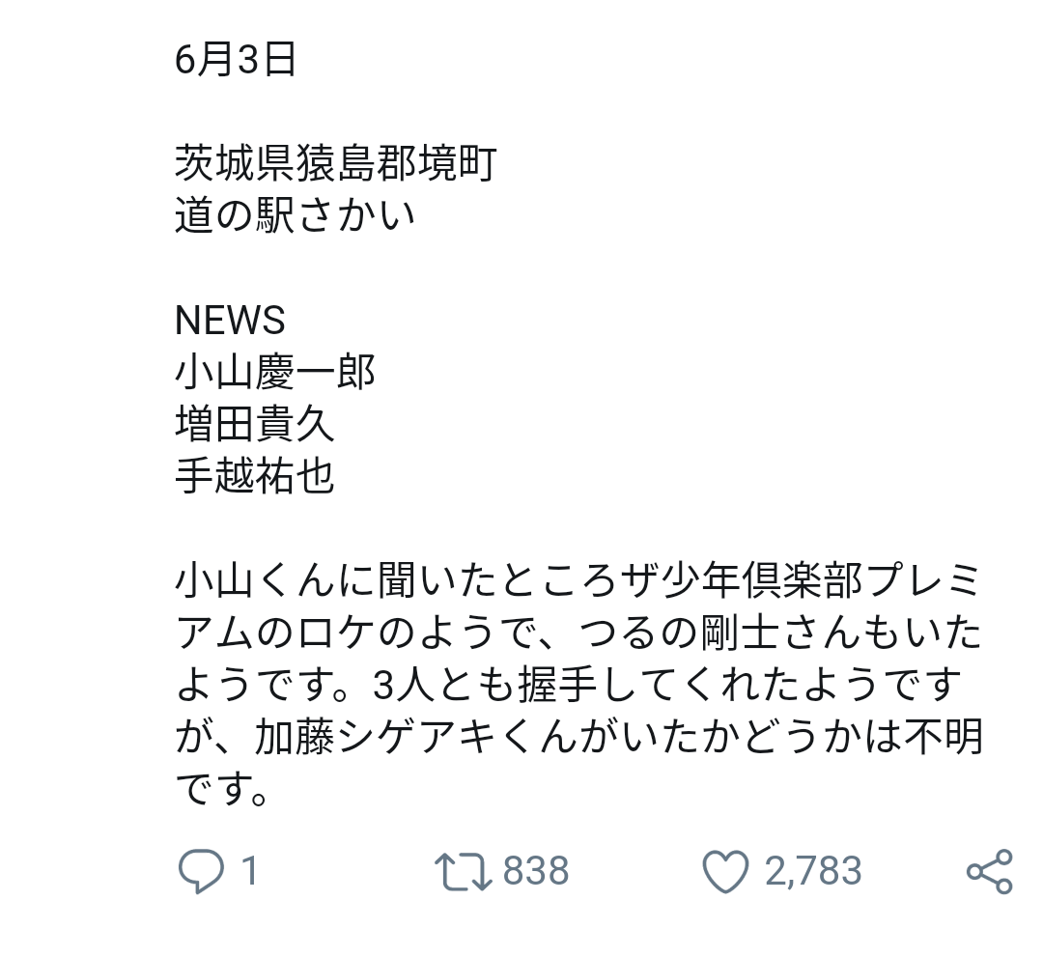Image resolution: width=1043 pixels, height=957 pixels.
Task: Click the retweet count 838
Action: (x=535, y=871)
